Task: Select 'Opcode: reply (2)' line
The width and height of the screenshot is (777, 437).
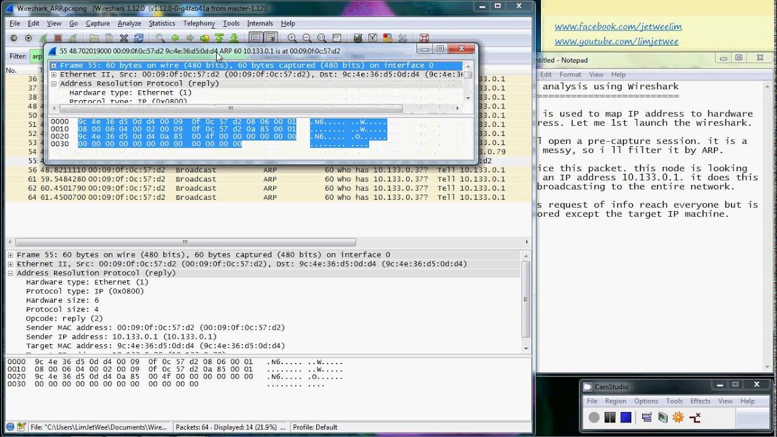Action: pos(64,319)
